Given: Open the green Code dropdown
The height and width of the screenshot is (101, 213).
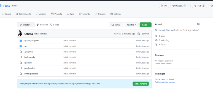Looking at the screenshot, I should 145,25.
